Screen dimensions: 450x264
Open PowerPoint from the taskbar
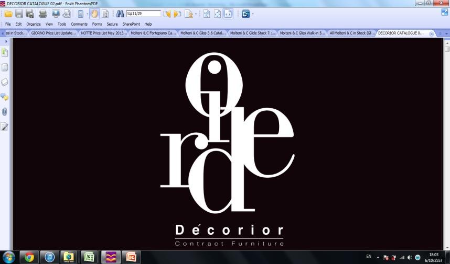[x=131, y=257]
